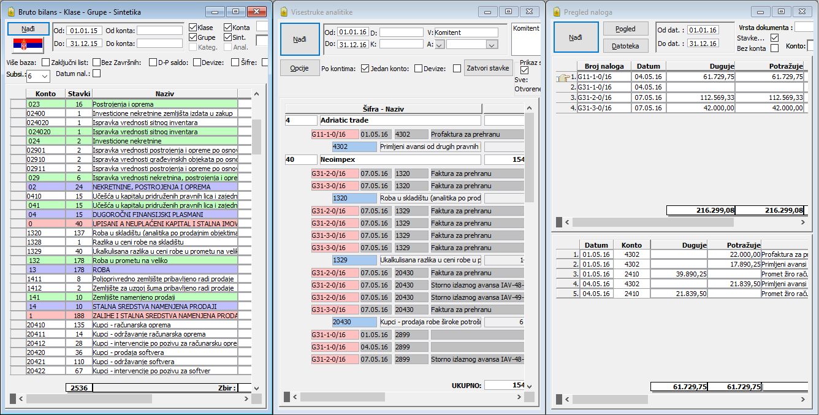Viewport: 819px width, 415px height.
Task: Click the Bruto bilans window title icon
Action: [10, 12]
